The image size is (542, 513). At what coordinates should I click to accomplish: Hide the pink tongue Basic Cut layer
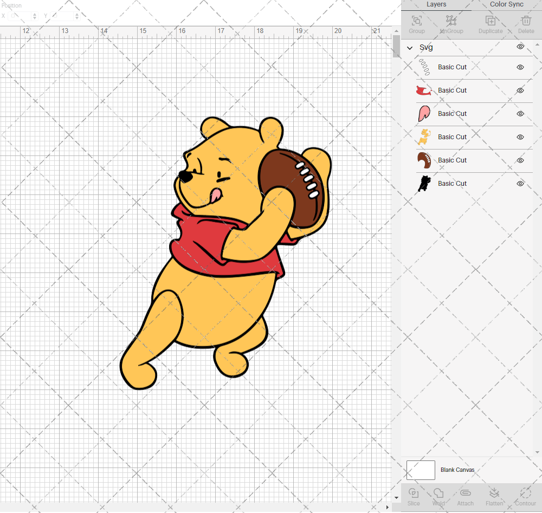tap(520, 114)
